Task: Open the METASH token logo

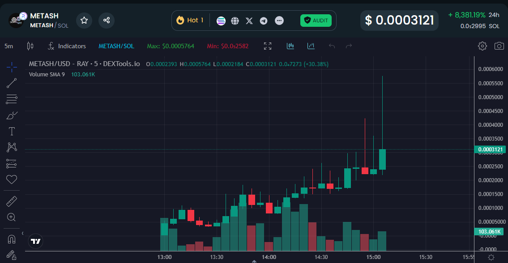Action: (x=16, y=21)
